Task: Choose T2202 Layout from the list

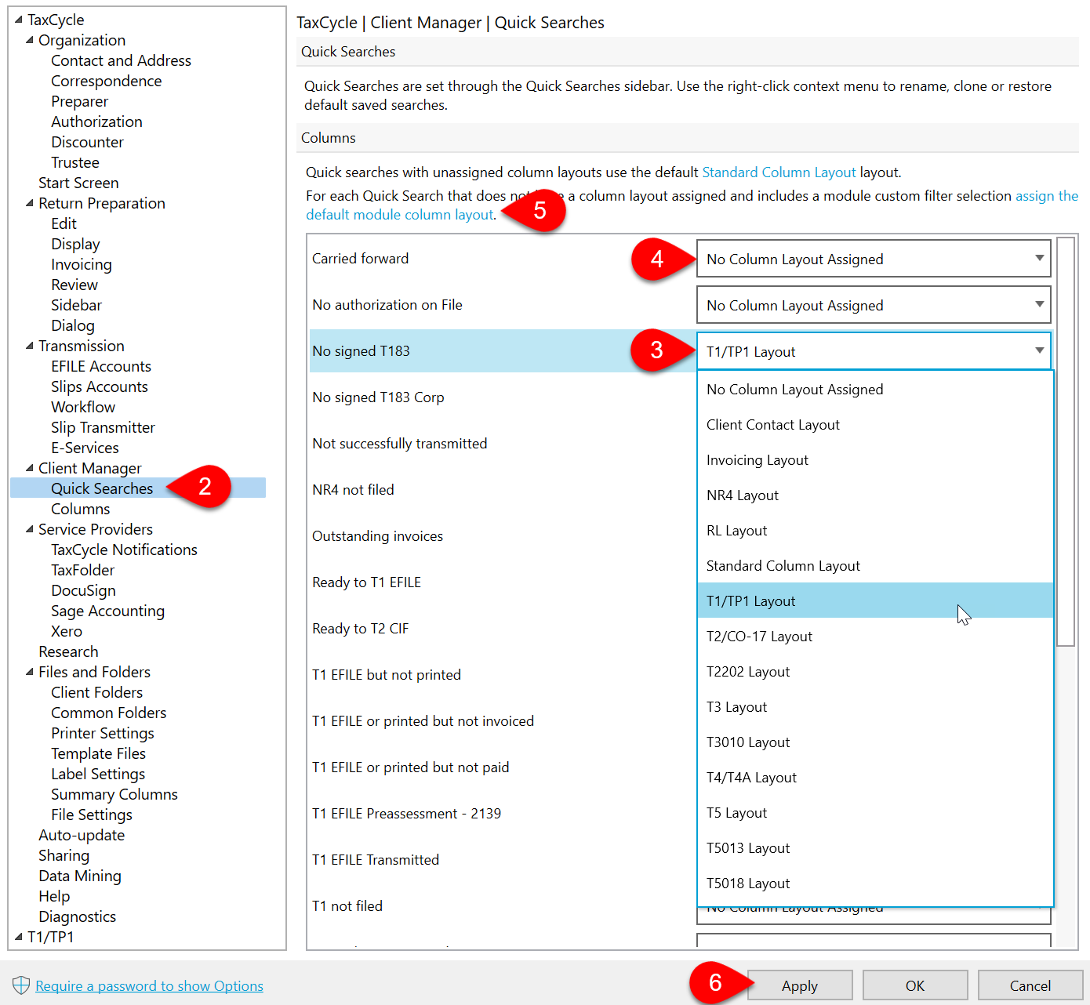Action: (875, 672)
